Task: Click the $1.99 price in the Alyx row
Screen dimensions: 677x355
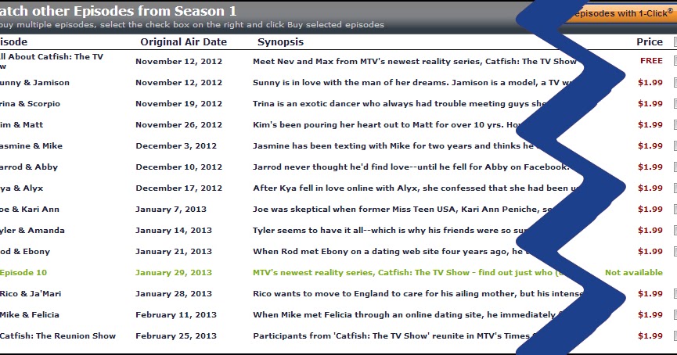Action: pos(650,188)
